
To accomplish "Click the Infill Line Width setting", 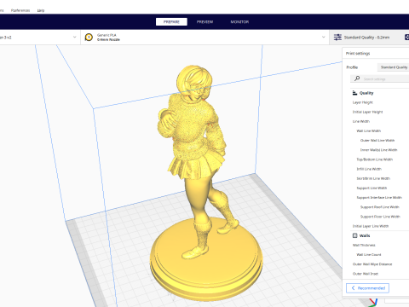I will 369,169.
